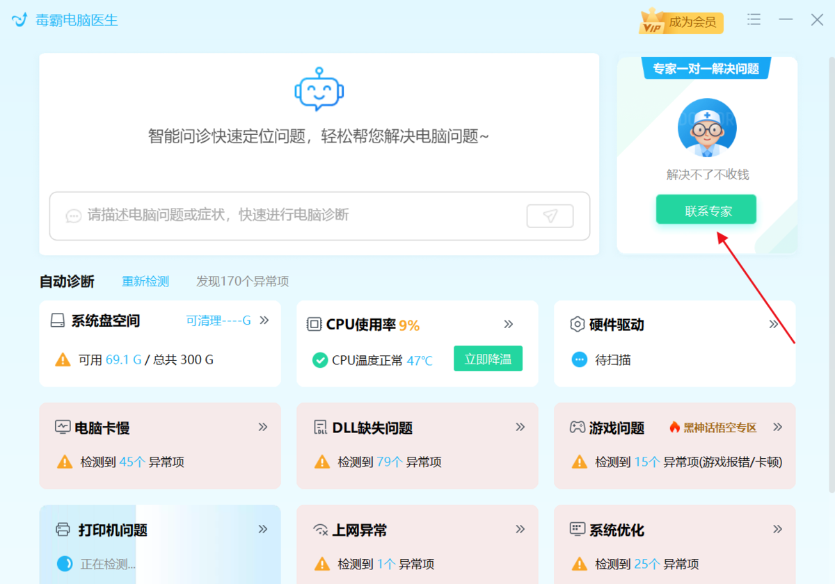Click the DLL file icon on DLL缺失问题 card

(x=318, y=427)
